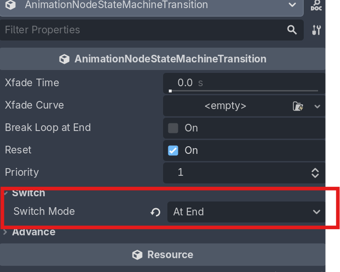Open the property tools settings icon

pos(316,30)
